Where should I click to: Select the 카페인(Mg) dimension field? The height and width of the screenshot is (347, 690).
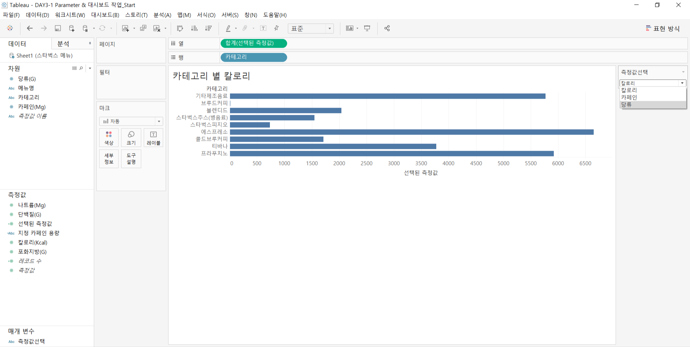tap(32, 107)
